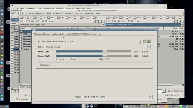Click the '12' bookmark button in left panel
This screenshot has height=108, width=193.
pos(43,17)
